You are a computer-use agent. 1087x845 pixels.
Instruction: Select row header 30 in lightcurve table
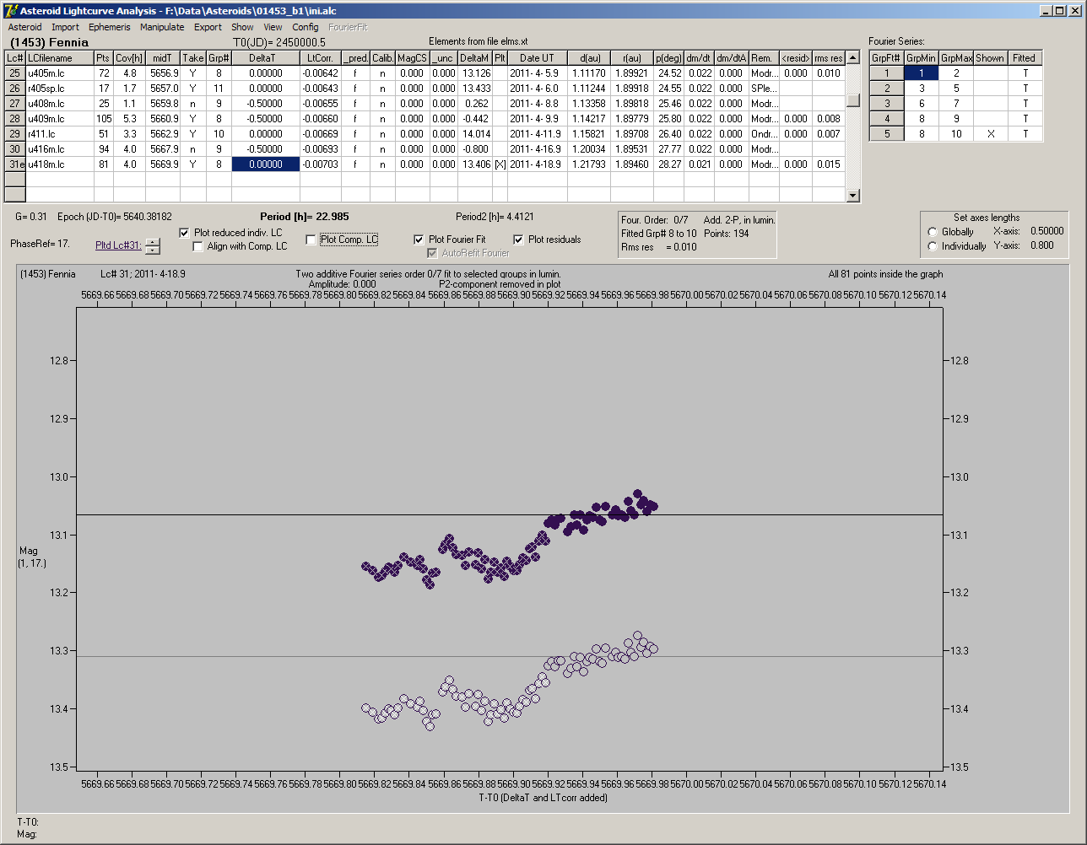pos(15,149)
